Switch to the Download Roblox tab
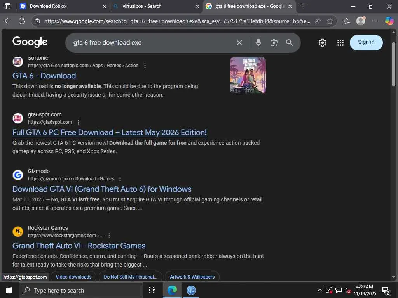This screenshot has width=398, height=298. pos(63,6)
